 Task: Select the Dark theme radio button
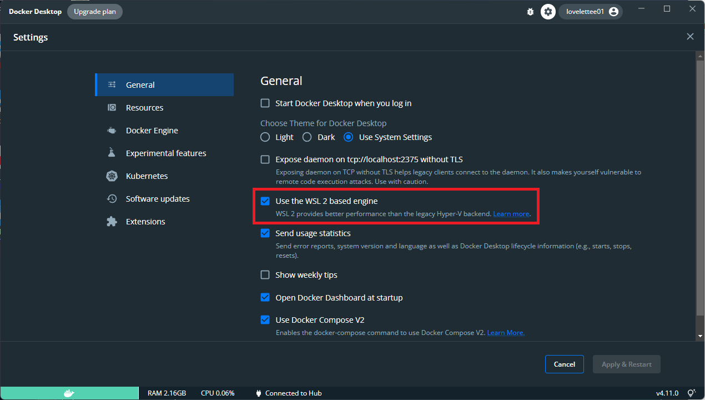click(307, 137)
